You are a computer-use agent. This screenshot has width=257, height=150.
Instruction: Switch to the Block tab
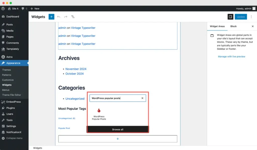coord(233,26)
